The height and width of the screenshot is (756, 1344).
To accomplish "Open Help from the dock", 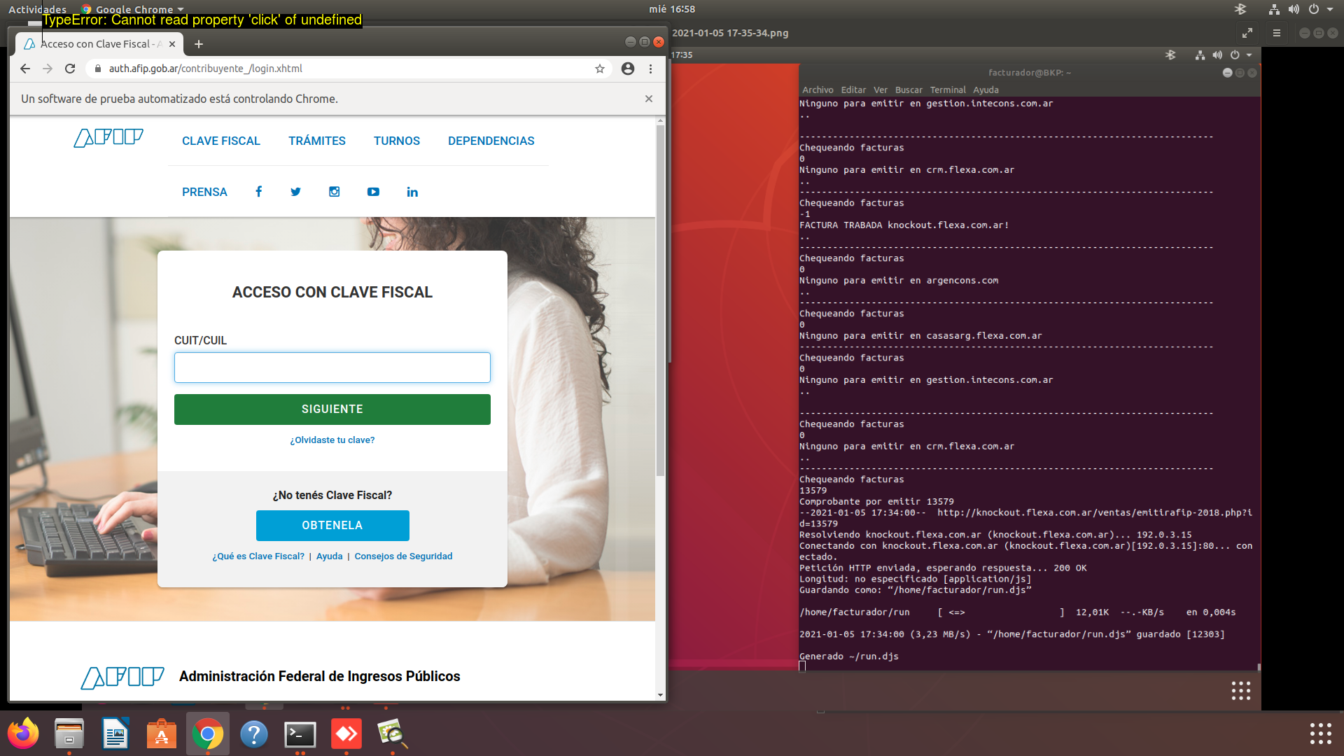I will point(254,734).
